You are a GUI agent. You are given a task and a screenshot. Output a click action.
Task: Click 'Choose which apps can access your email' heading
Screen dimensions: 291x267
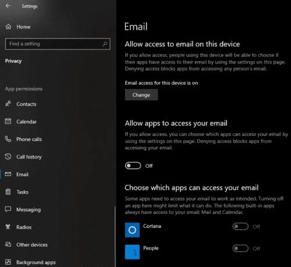pos(191,188)
